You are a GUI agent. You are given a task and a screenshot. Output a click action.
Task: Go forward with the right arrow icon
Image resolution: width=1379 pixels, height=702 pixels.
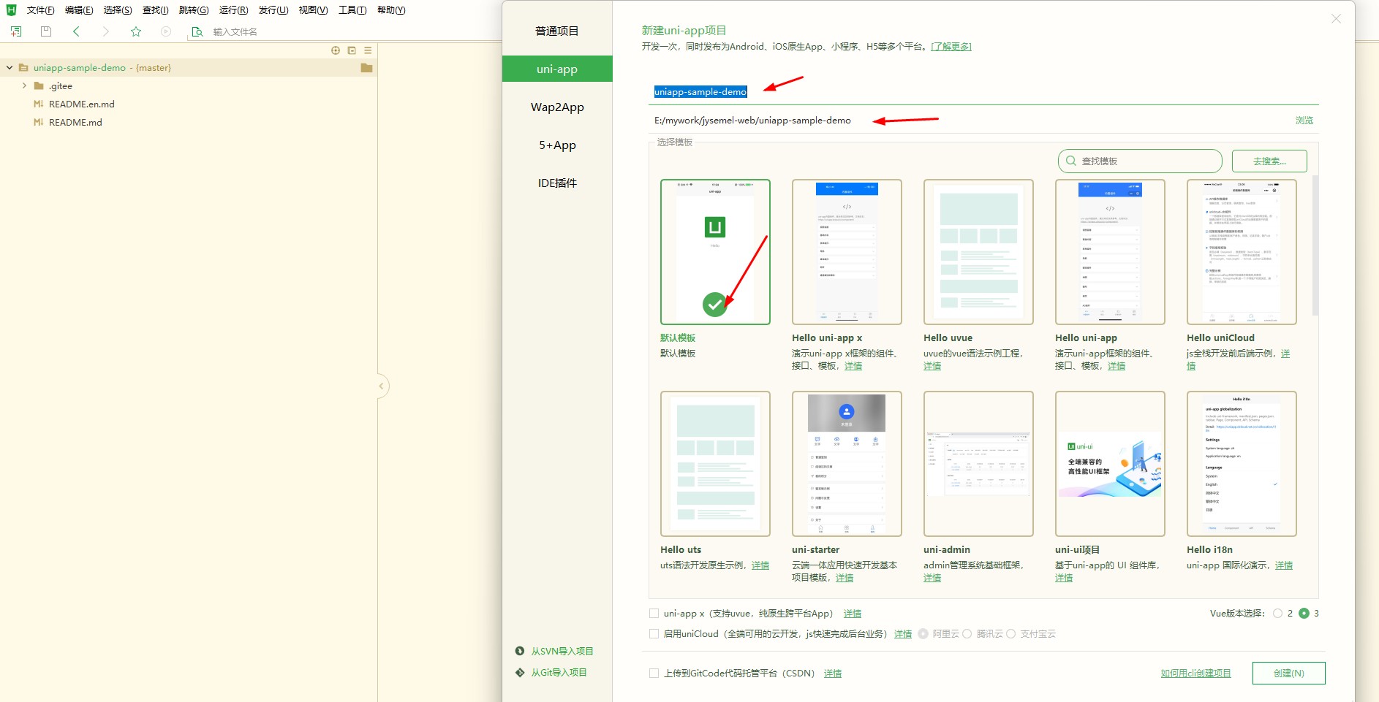point(106,31)
